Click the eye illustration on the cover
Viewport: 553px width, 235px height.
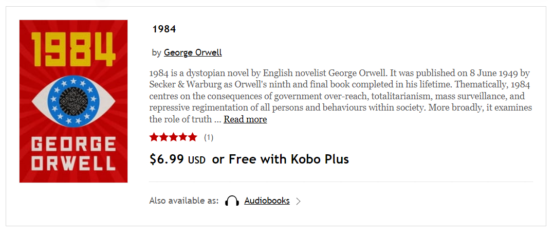[x=73, y=101]
